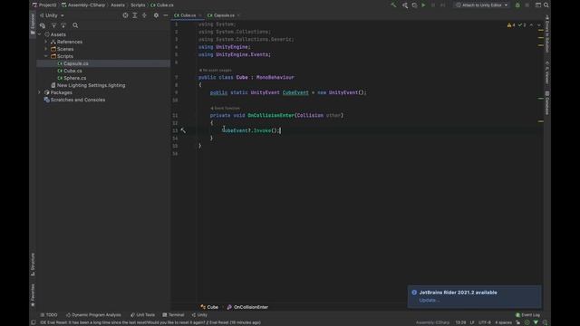This screenshot has height=326, width=580.
Task: Click the layout window icon in the top toolbar
Action: click(538, 5)
